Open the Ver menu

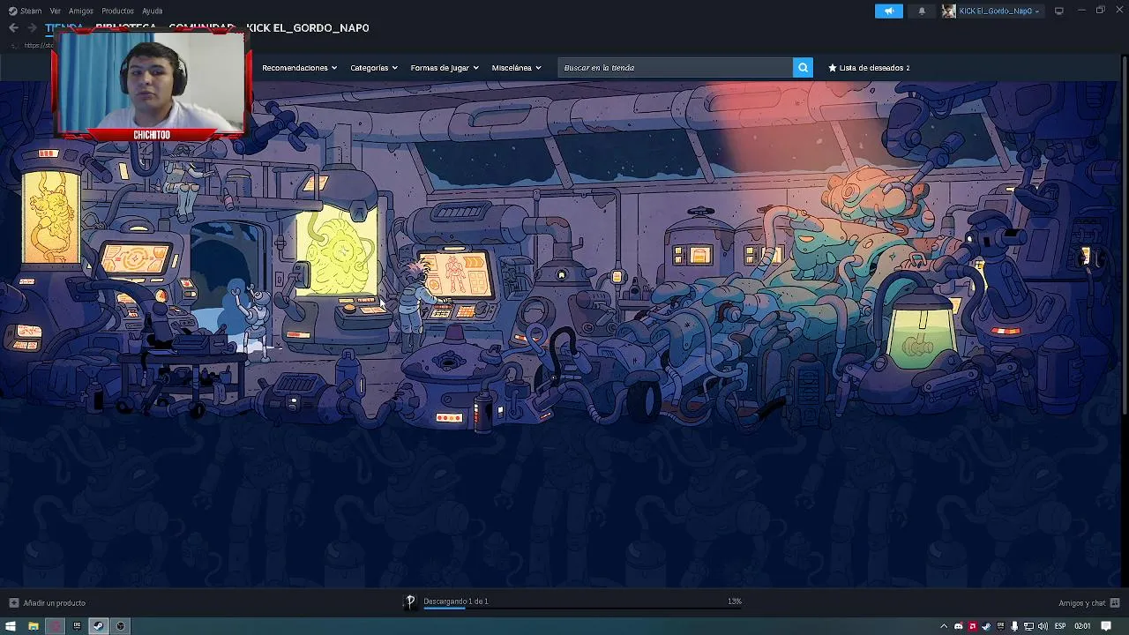coord(56,11)
